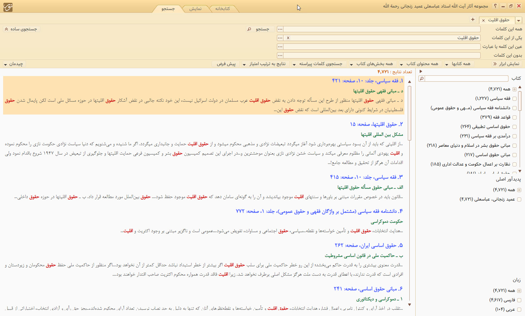Close the حقوق اقلیت search tab
The height and width of the screenshot is (316, 525).
point(483,20)
